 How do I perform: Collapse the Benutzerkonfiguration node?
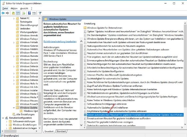pos(3,118)
